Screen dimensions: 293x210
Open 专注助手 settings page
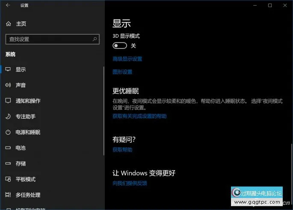[52, 117]
